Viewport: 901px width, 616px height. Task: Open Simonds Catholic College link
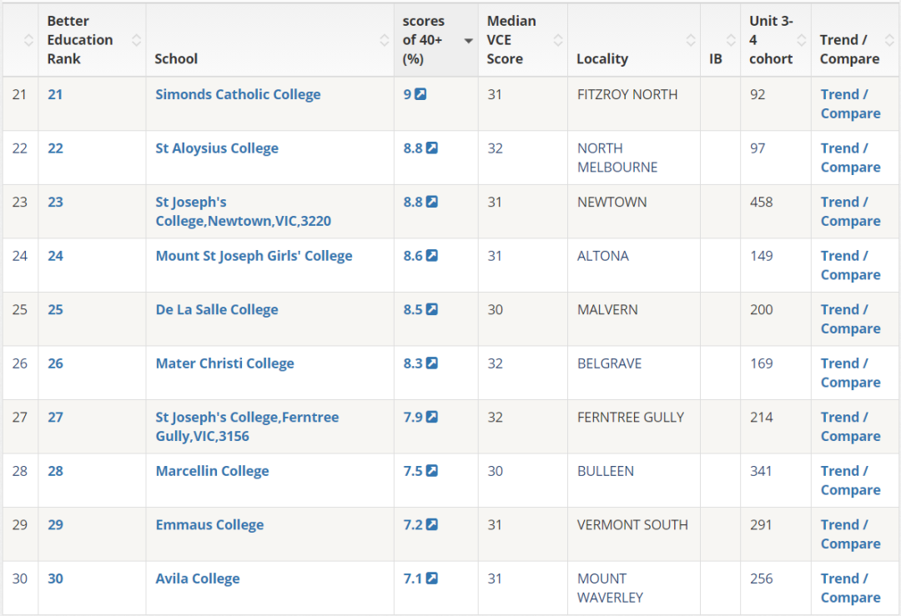(238, 94)
